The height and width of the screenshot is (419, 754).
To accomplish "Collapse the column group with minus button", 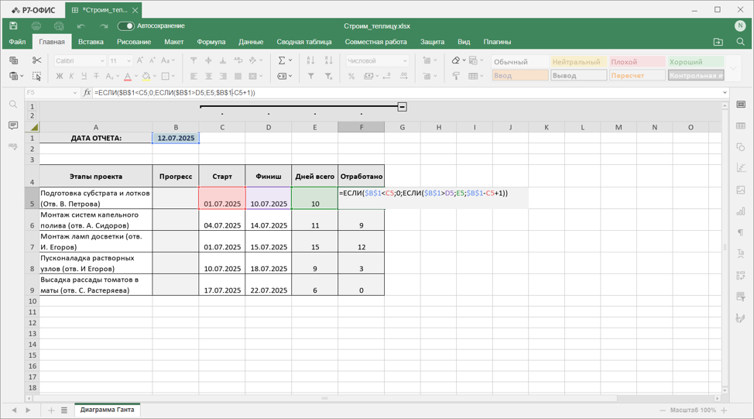I will tap(403, 107).
